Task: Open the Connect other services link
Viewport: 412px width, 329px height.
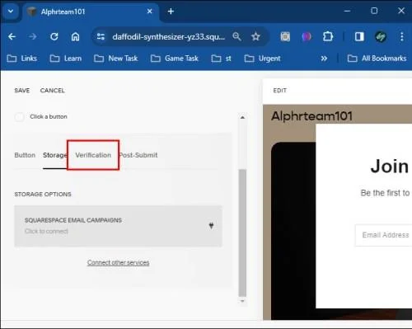Action: 118,262
